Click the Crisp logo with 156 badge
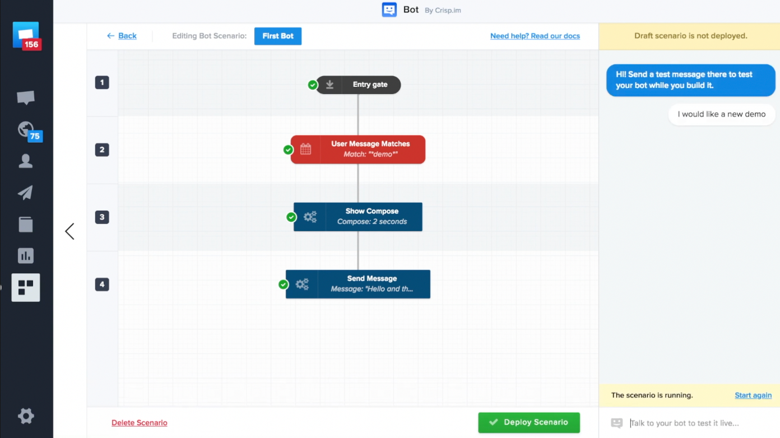 click(26, 35)
